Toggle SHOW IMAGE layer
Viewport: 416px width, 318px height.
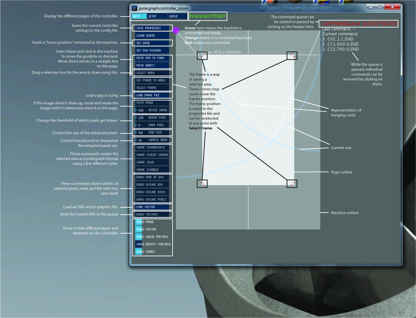[139, 222]
